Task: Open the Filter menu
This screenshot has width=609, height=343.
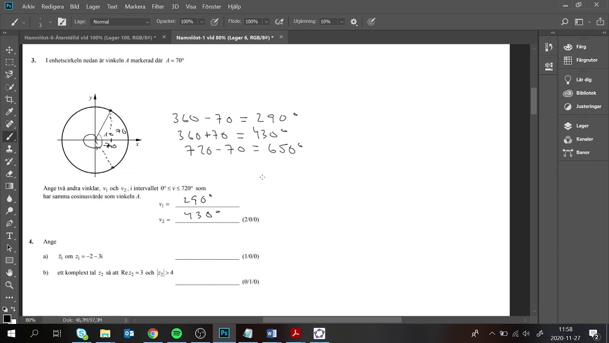Action: [x=158, y=7]
